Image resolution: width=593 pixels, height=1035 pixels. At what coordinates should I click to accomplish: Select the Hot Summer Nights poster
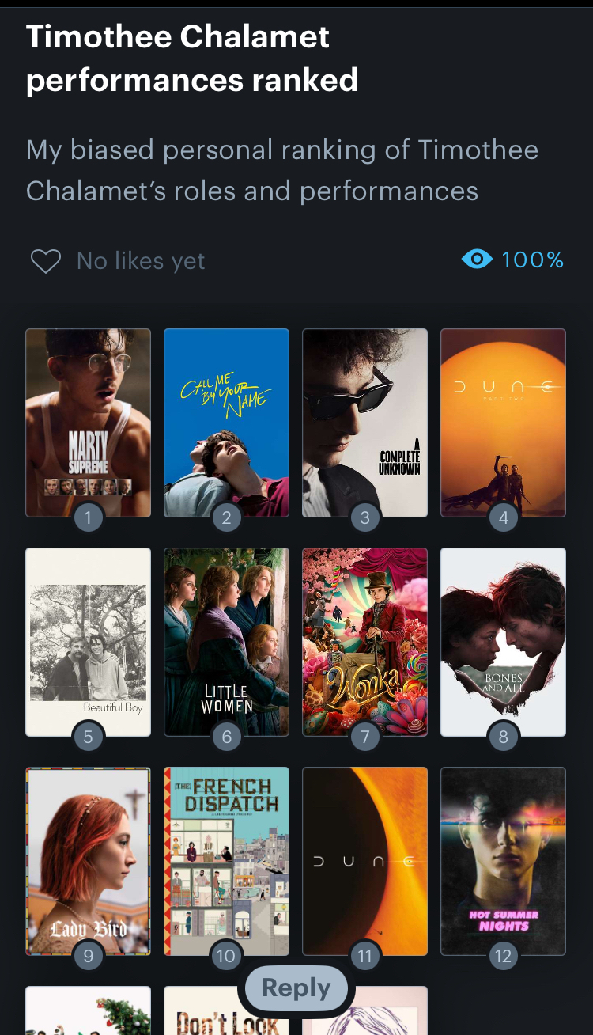coord(503,856)
